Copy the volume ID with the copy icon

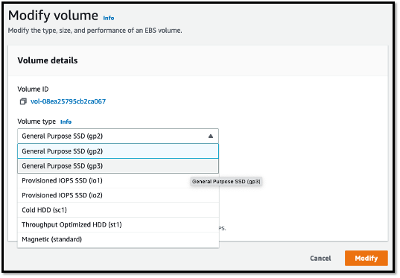pos(23,101)
